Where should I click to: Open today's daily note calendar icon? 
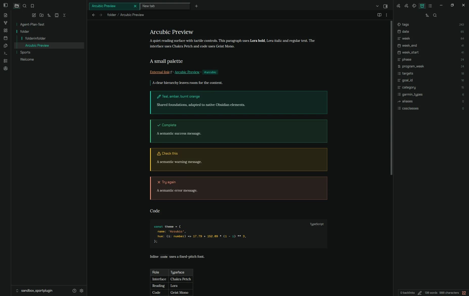6,38
